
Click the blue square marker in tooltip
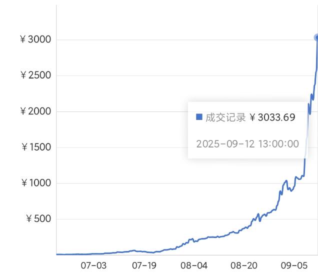199,117
